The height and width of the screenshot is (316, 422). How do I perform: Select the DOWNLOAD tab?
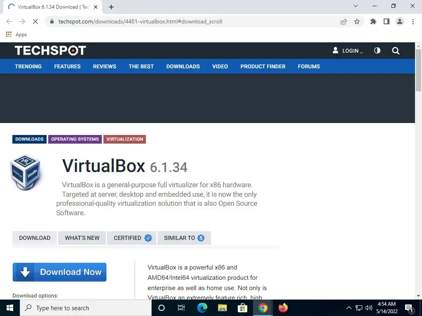[x=35, y=238]
